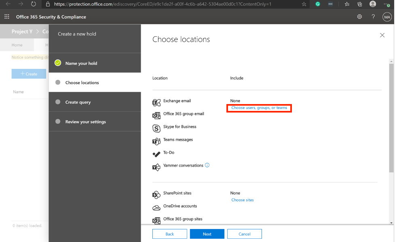Click the scrollbar down arrow

point(391,223)
